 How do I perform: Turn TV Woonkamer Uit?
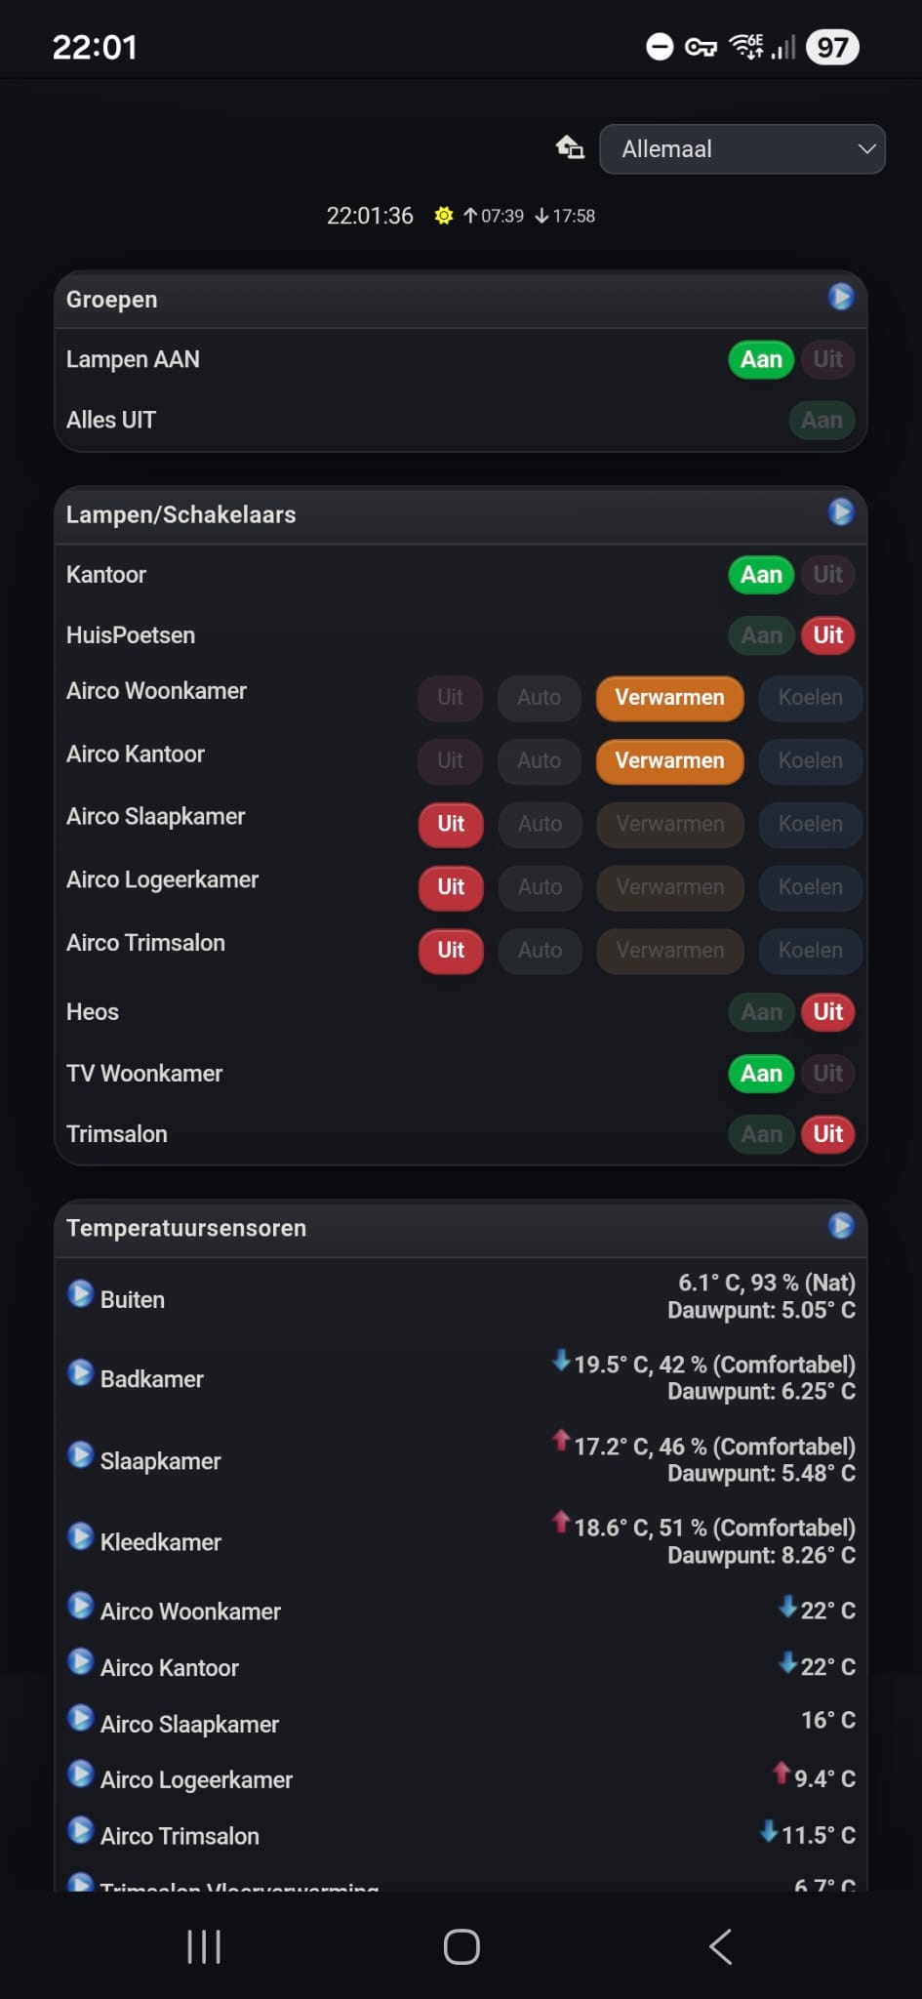(827, 1074)
